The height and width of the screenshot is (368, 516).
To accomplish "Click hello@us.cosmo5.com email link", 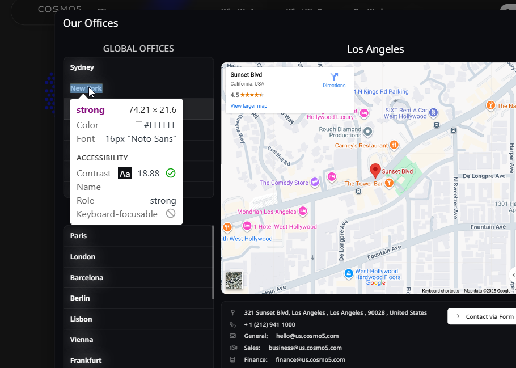I will pos(307,336).
